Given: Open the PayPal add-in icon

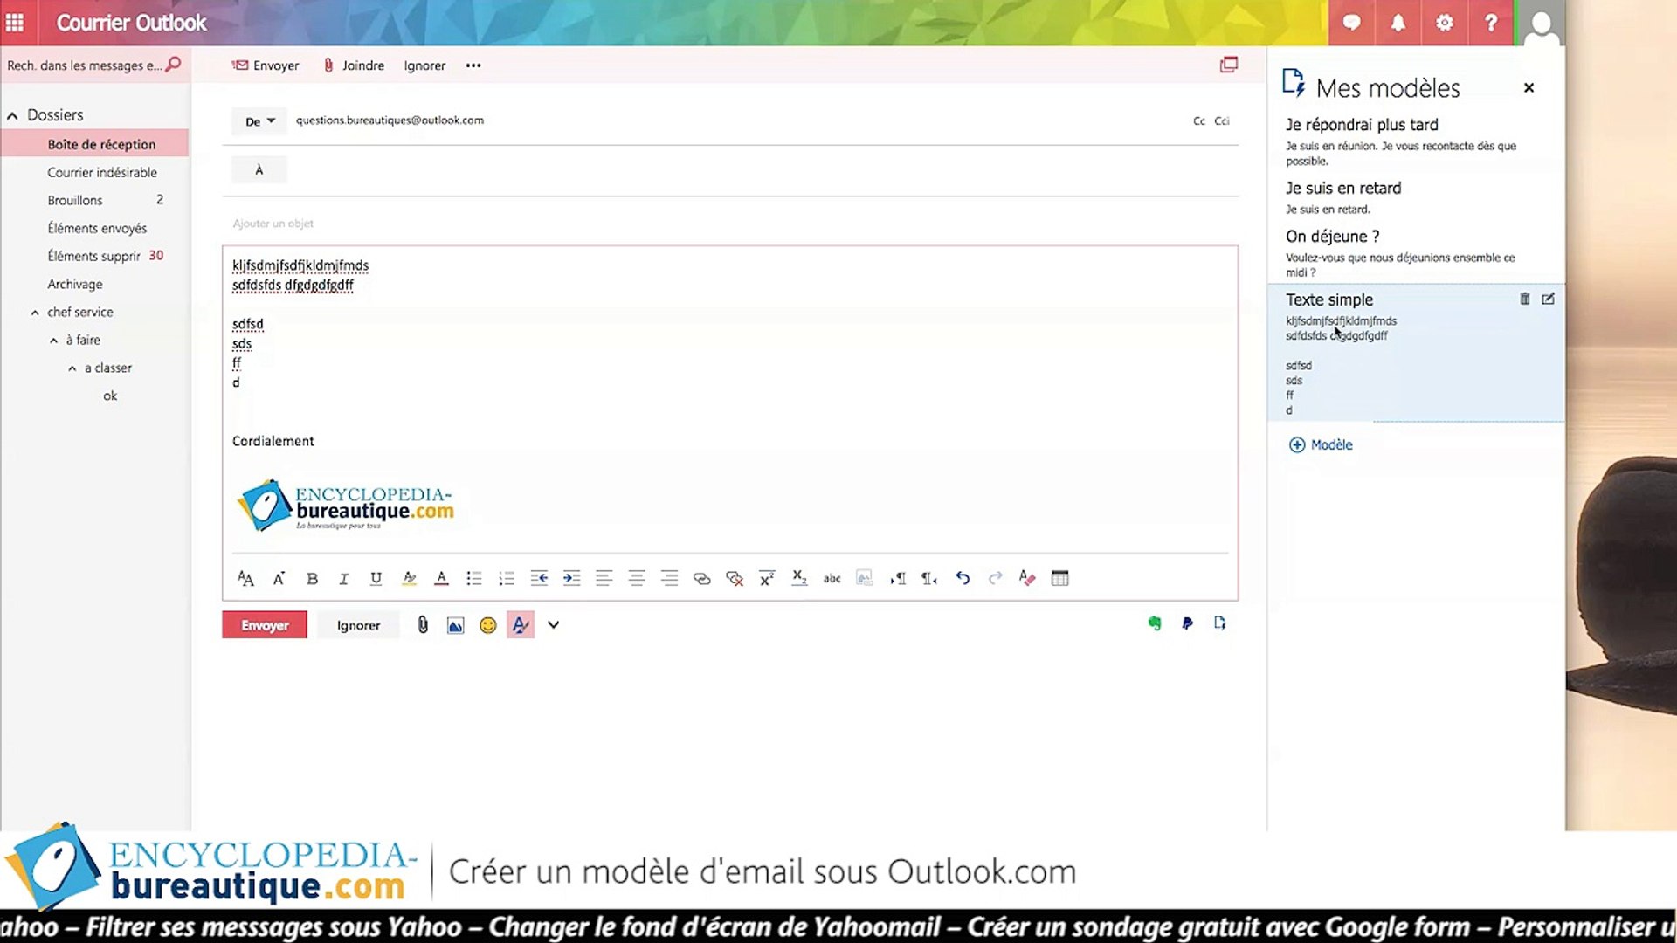Looking at the screenshot, I should click(1187, 623).
